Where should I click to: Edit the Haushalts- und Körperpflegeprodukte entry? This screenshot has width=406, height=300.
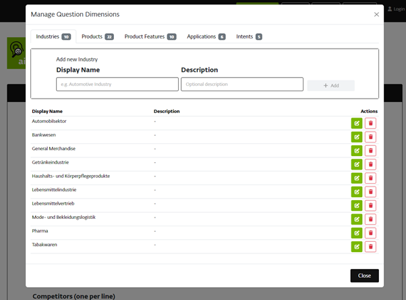pos(356,178)
